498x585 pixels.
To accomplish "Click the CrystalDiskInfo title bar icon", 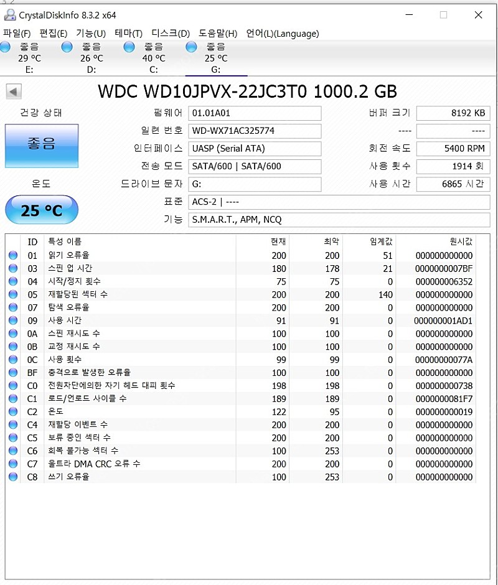I will (10, 16).
